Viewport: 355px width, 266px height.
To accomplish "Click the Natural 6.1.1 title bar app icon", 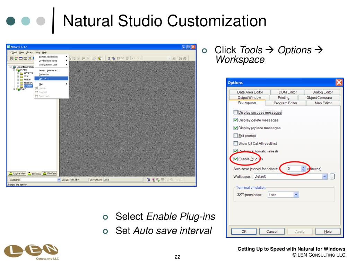I will pos(9,47).
